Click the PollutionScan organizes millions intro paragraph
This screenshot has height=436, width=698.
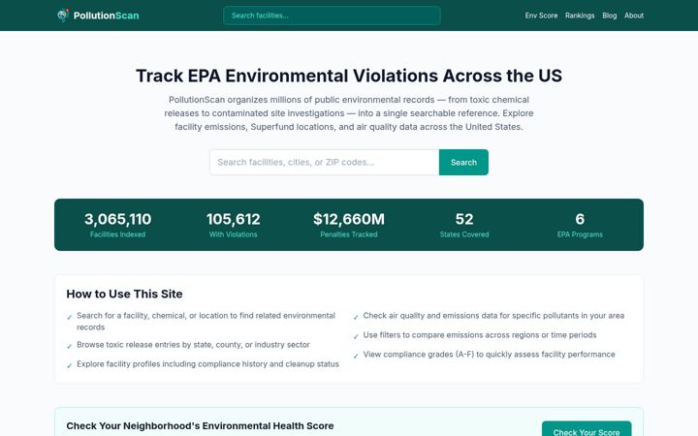click(x=349, y=113)
